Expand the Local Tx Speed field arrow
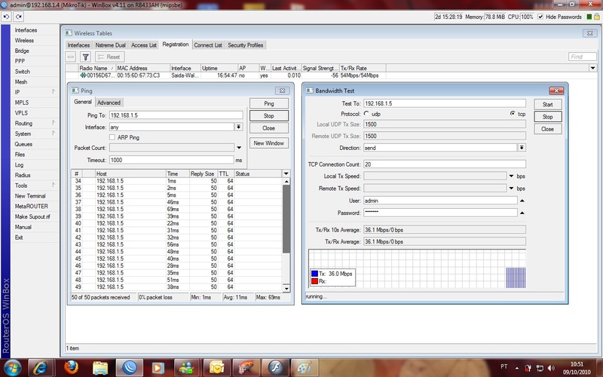Image resolution: width=603 pixels, height=377 pixels. click(x=513, y=176)
